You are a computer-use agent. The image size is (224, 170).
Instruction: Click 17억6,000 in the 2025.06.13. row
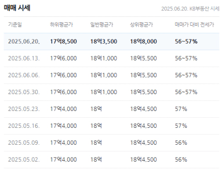[63, 58]
